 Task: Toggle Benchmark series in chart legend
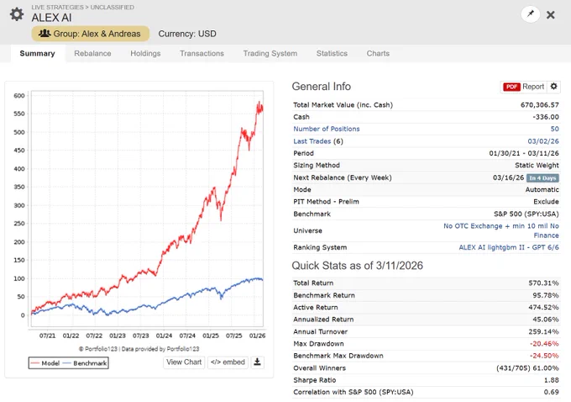(85, 363)
